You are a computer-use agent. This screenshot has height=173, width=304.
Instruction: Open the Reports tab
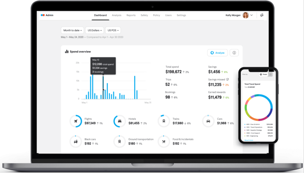coord(131,15)
